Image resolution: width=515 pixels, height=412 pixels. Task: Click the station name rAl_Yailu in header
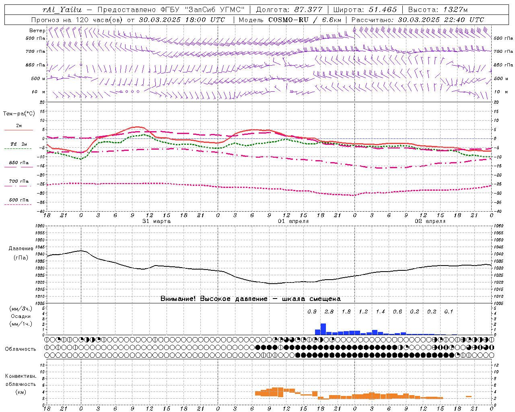pos(62,10)
